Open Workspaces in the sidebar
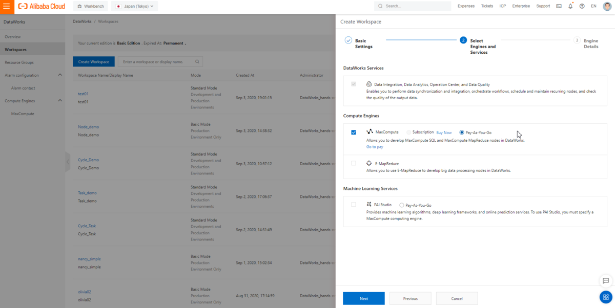The width and height of the screenshot is (615, 308). (32, 50)
